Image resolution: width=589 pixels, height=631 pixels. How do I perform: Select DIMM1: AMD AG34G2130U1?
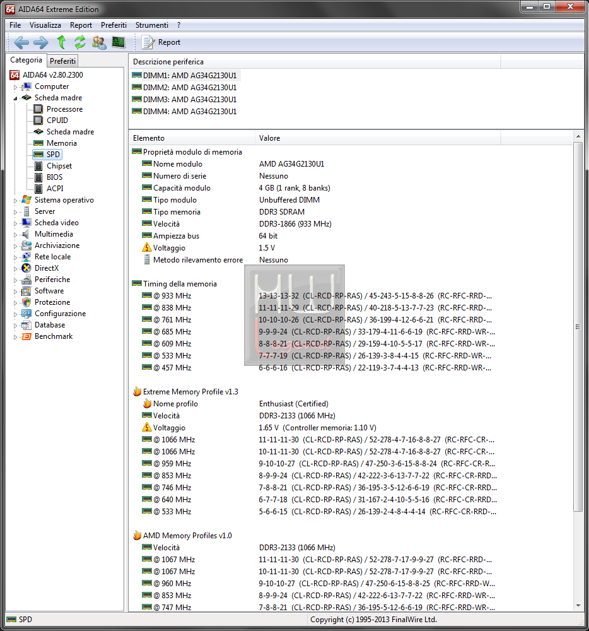pos(190,75)
